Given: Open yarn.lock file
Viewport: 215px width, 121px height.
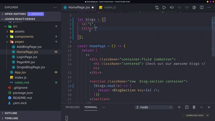Looking at the screenshot, I should [20, 103].
